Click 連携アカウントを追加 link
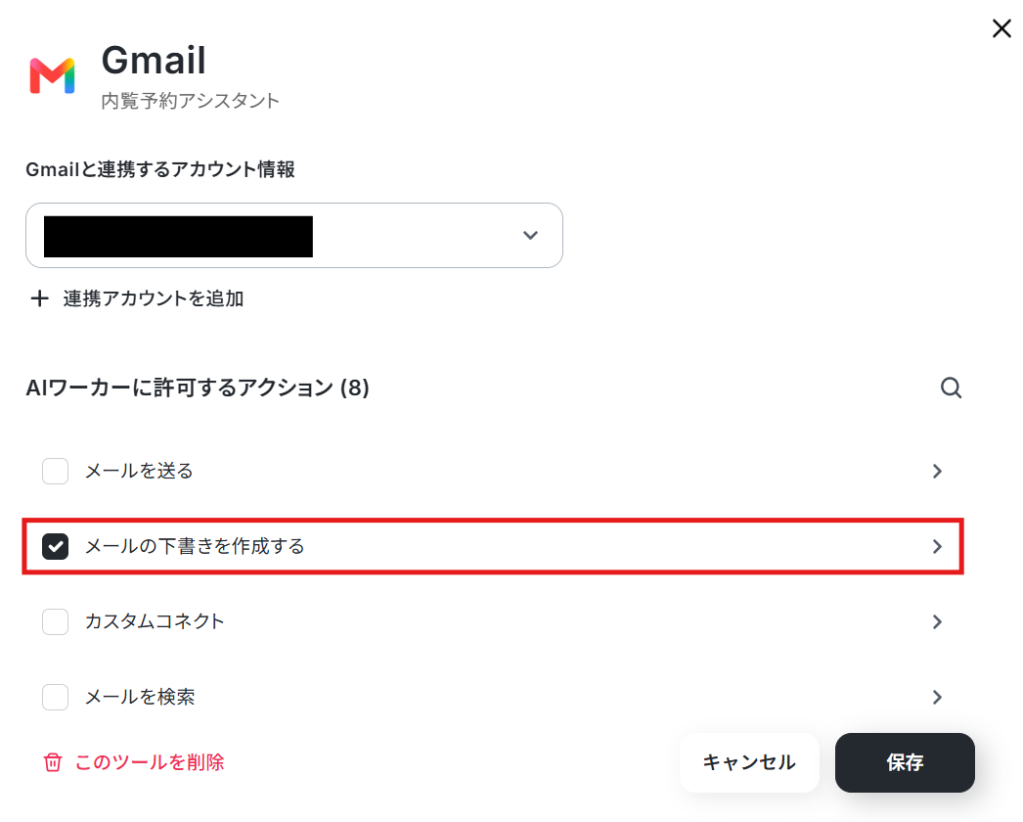The height and width of the screenshot is (822, 1023). (x=154, y=298)
